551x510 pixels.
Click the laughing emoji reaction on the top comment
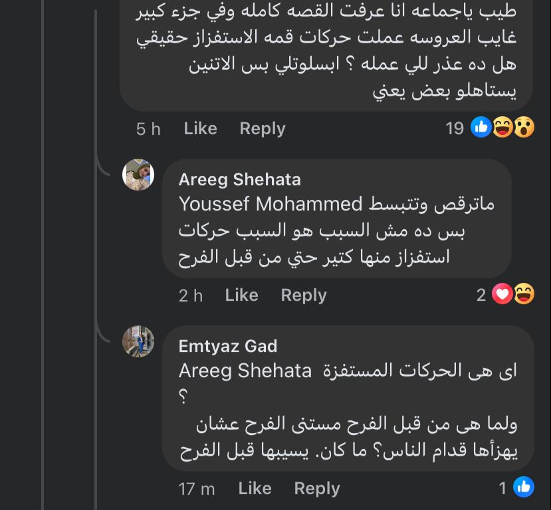502,127
